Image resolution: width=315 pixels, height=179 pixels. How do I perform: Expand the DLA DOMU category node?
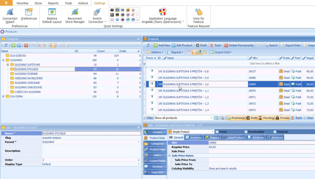[x=3, y=96]
